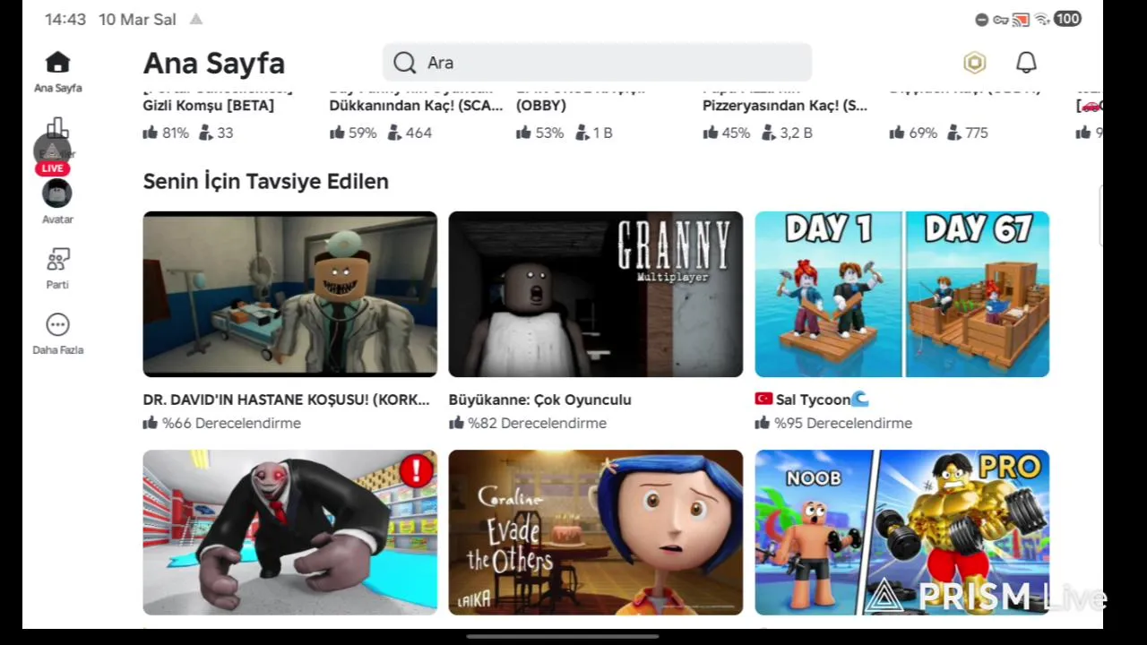Open Coraline Evade the Others thumbnail
This screenshot has height=645, width=1147.
pyautogui.click(x=596, y=532)
